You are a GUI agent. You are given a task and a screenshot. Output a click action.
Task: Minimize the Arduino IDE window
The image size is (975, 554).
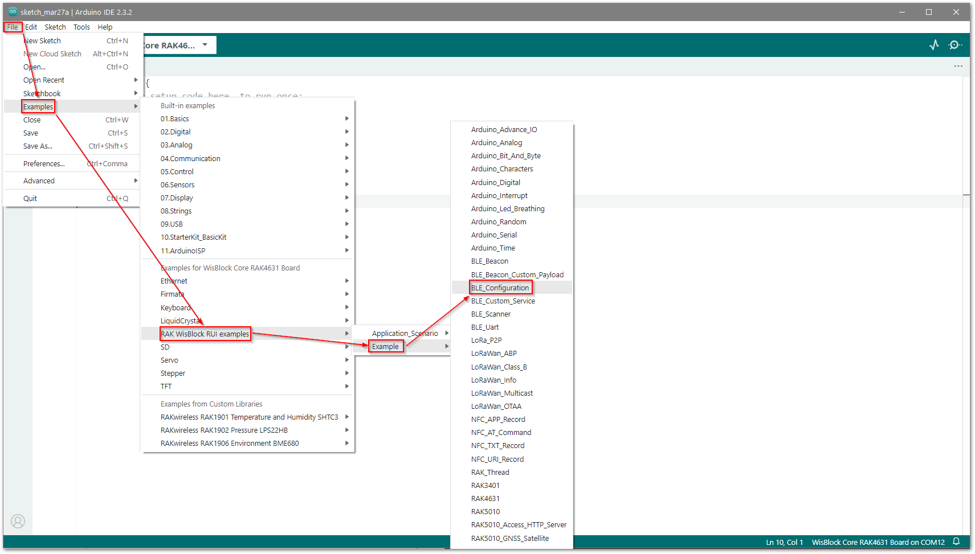[x=902, y=12]
